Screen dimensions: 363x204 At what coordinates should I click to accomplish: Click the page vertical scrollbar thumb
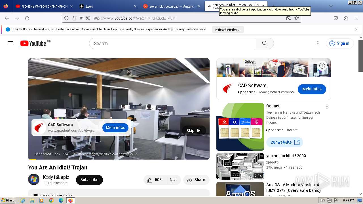(x=360, y=56)
